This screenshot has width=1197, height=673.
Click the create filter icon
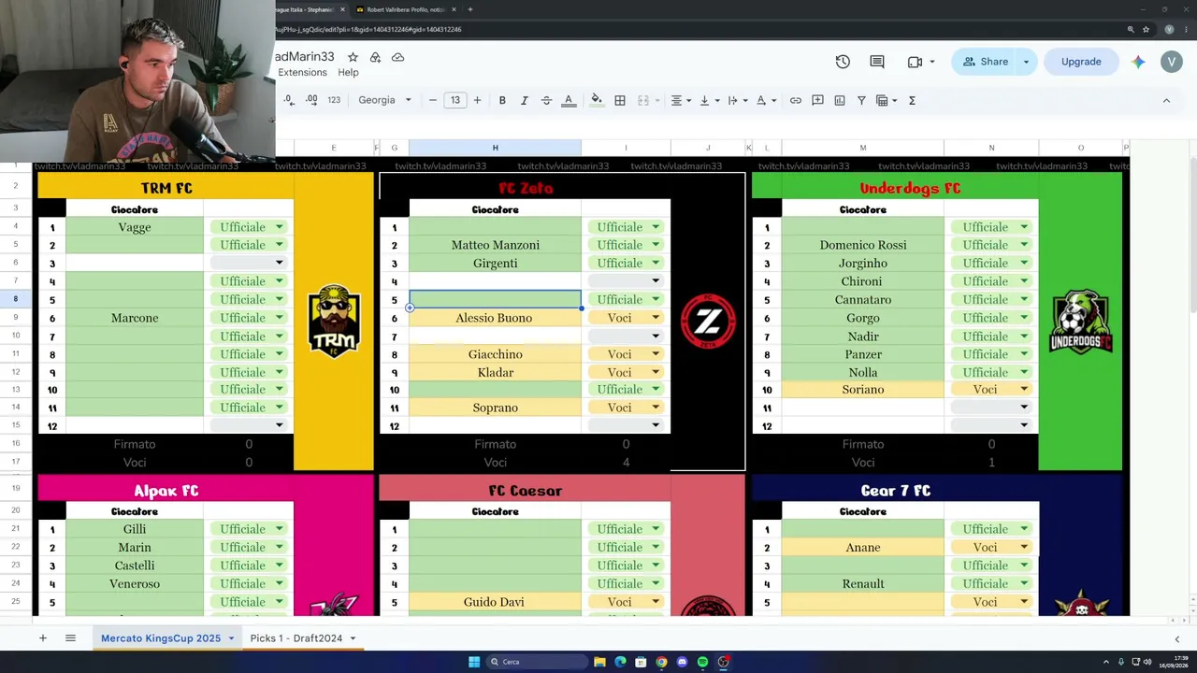pos(861,100)
